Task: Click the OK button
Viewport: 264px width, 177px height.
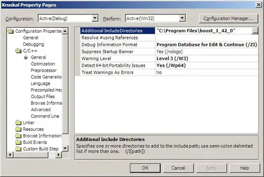Action: point(145,168)
